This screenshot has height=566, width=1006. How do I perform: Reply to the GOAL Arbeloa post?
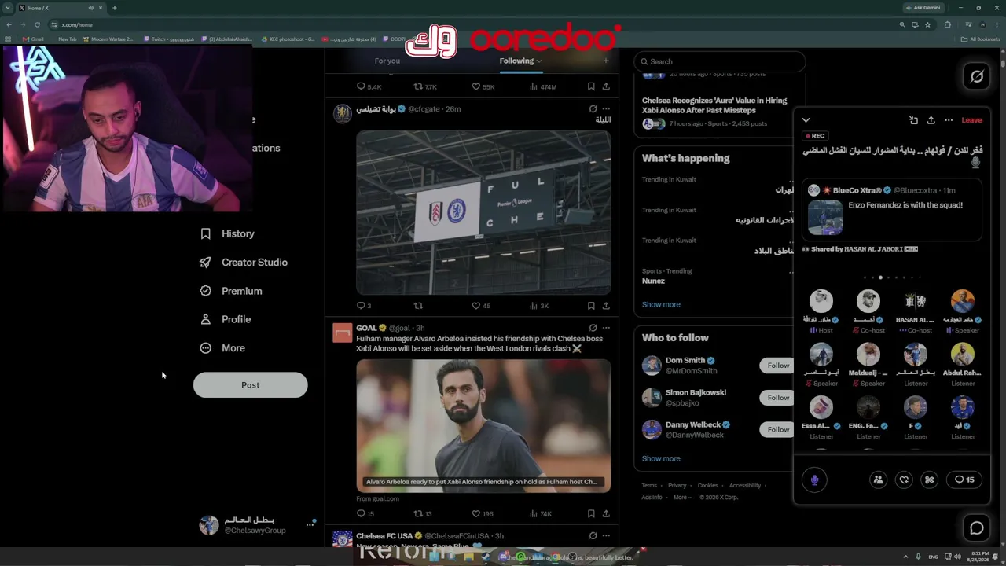point(365,514)
